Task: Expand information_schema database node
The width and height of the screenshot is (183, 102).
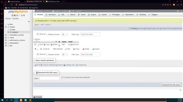Action: 6,35
